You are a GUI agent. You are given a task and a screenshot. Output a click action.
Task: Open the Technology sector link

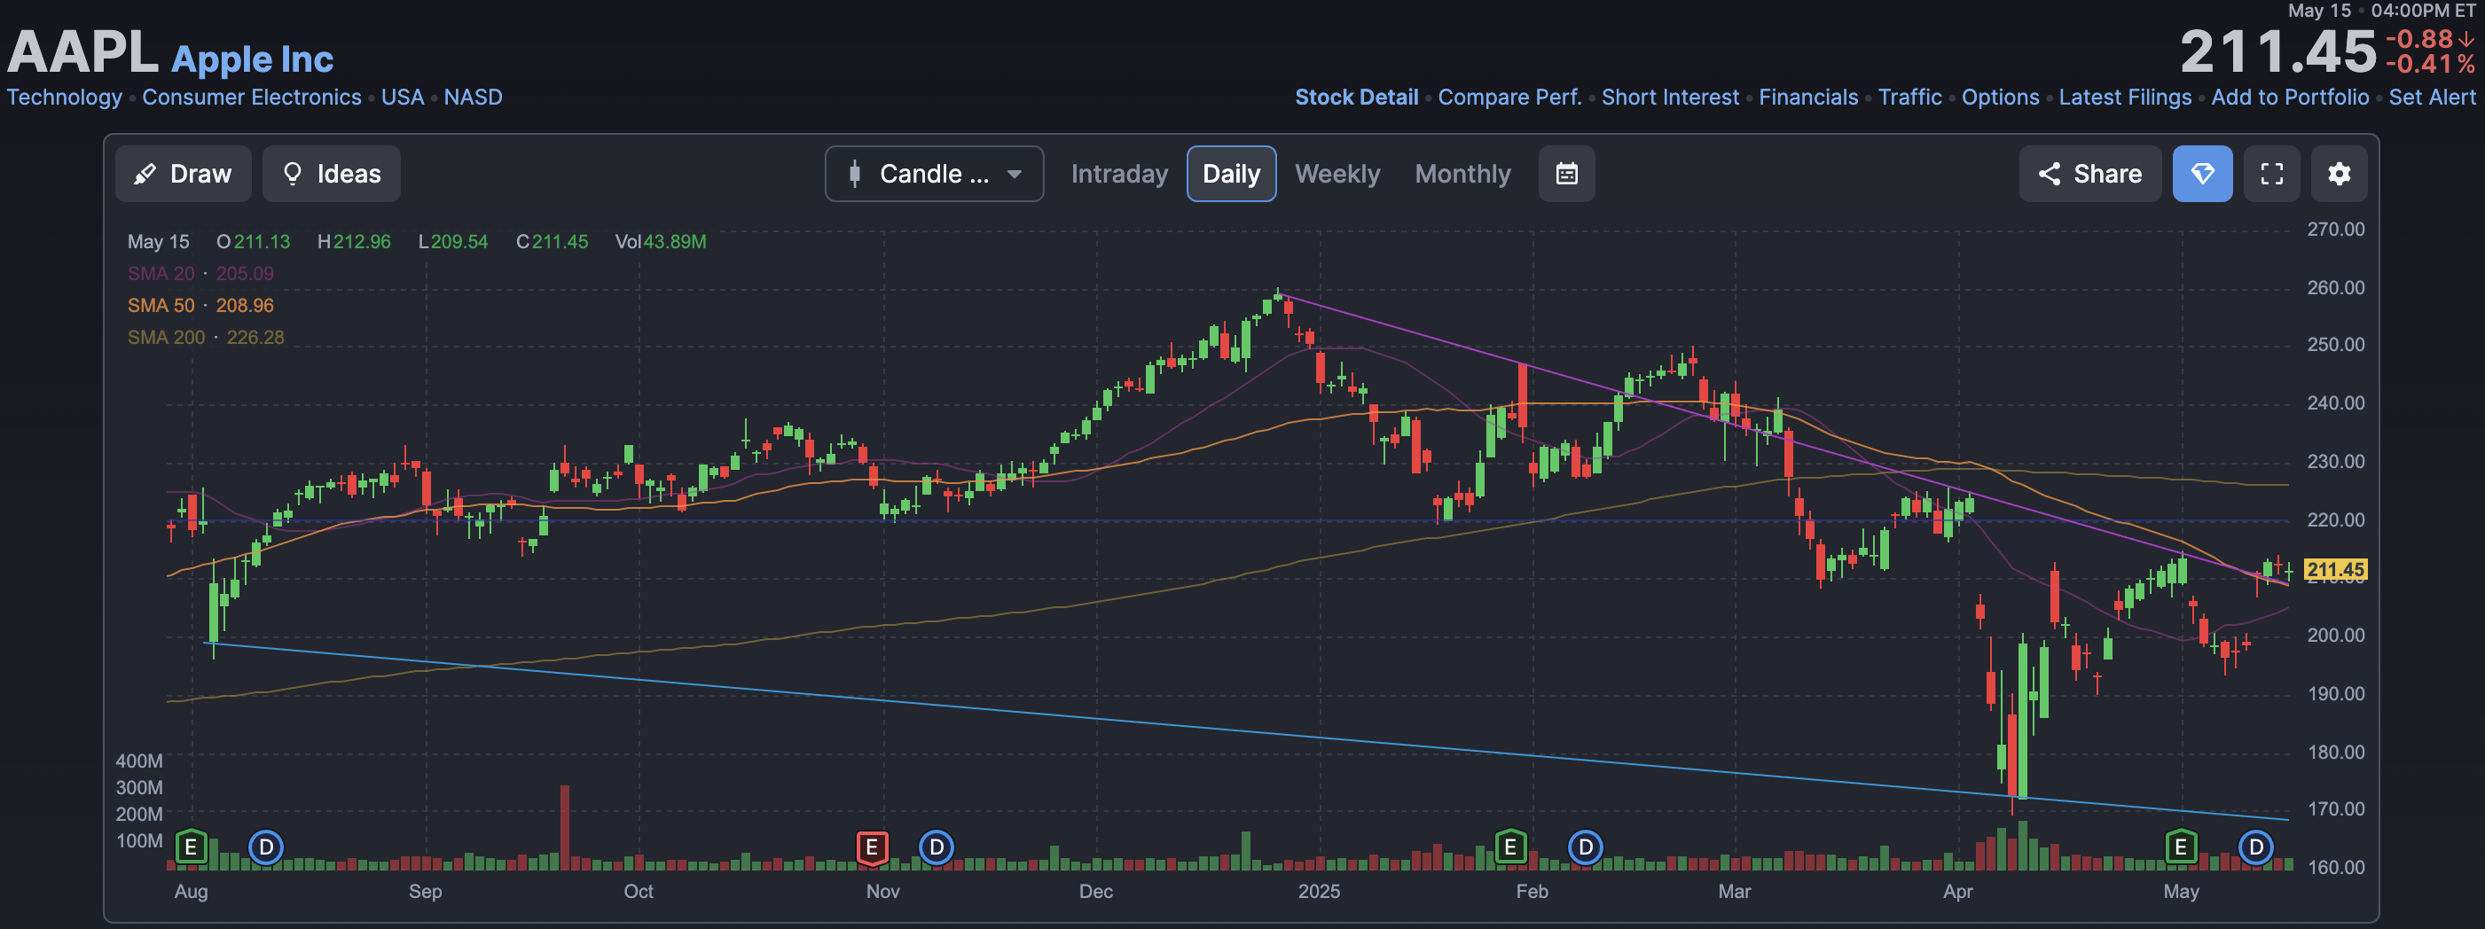pos(65,98)
